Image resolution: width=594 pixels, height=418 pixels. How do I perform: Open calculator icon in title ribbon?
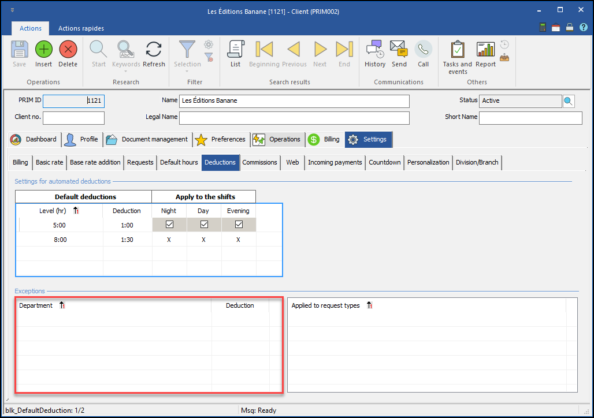coord(543,27)
